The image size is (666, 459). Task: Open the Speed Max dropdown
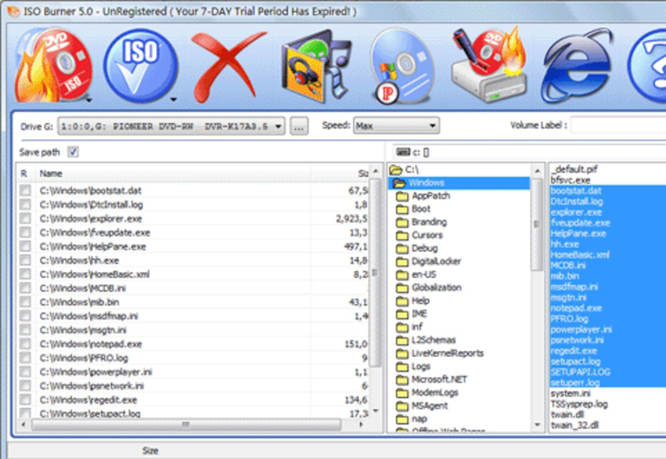396,126
